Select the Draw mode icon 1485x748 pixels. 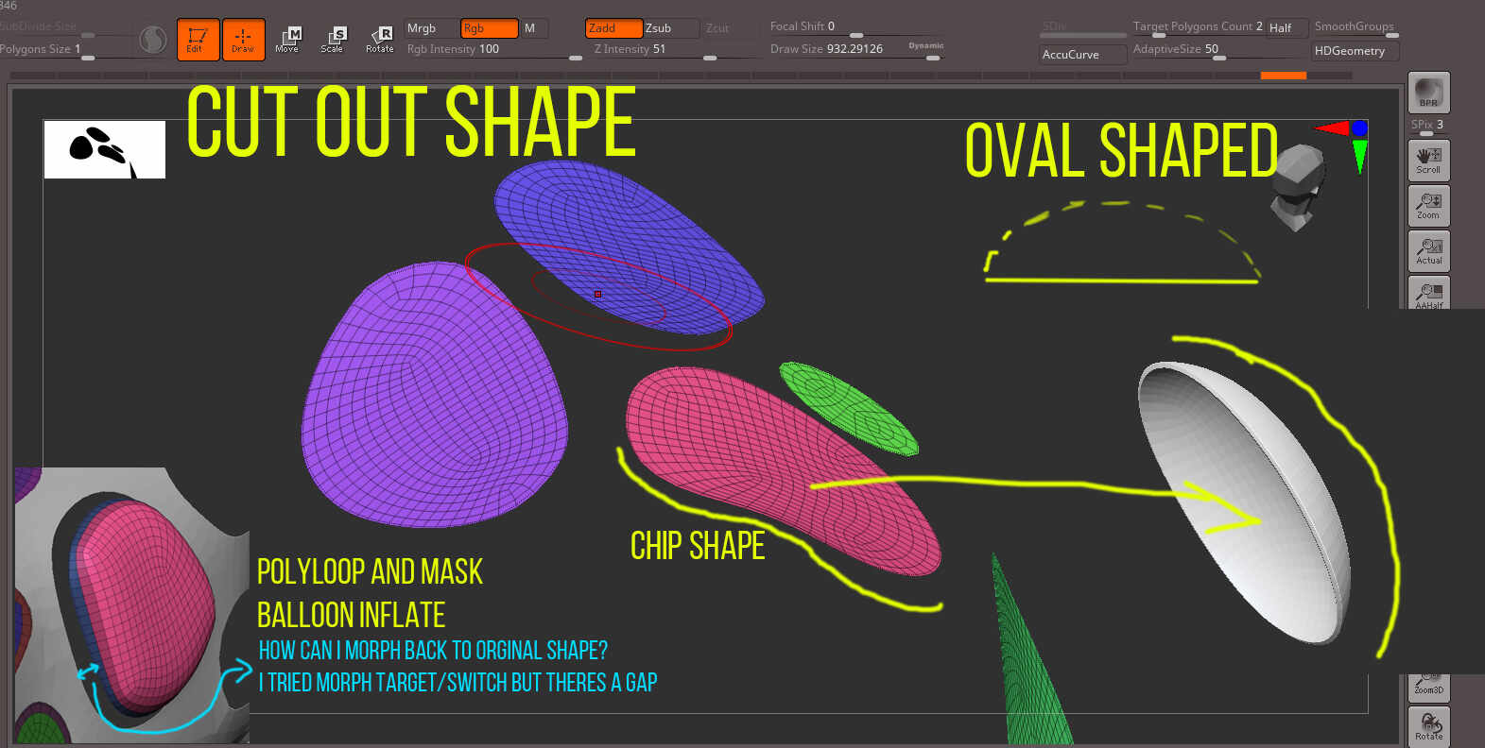pyautogui.click(x=243, y=40)
